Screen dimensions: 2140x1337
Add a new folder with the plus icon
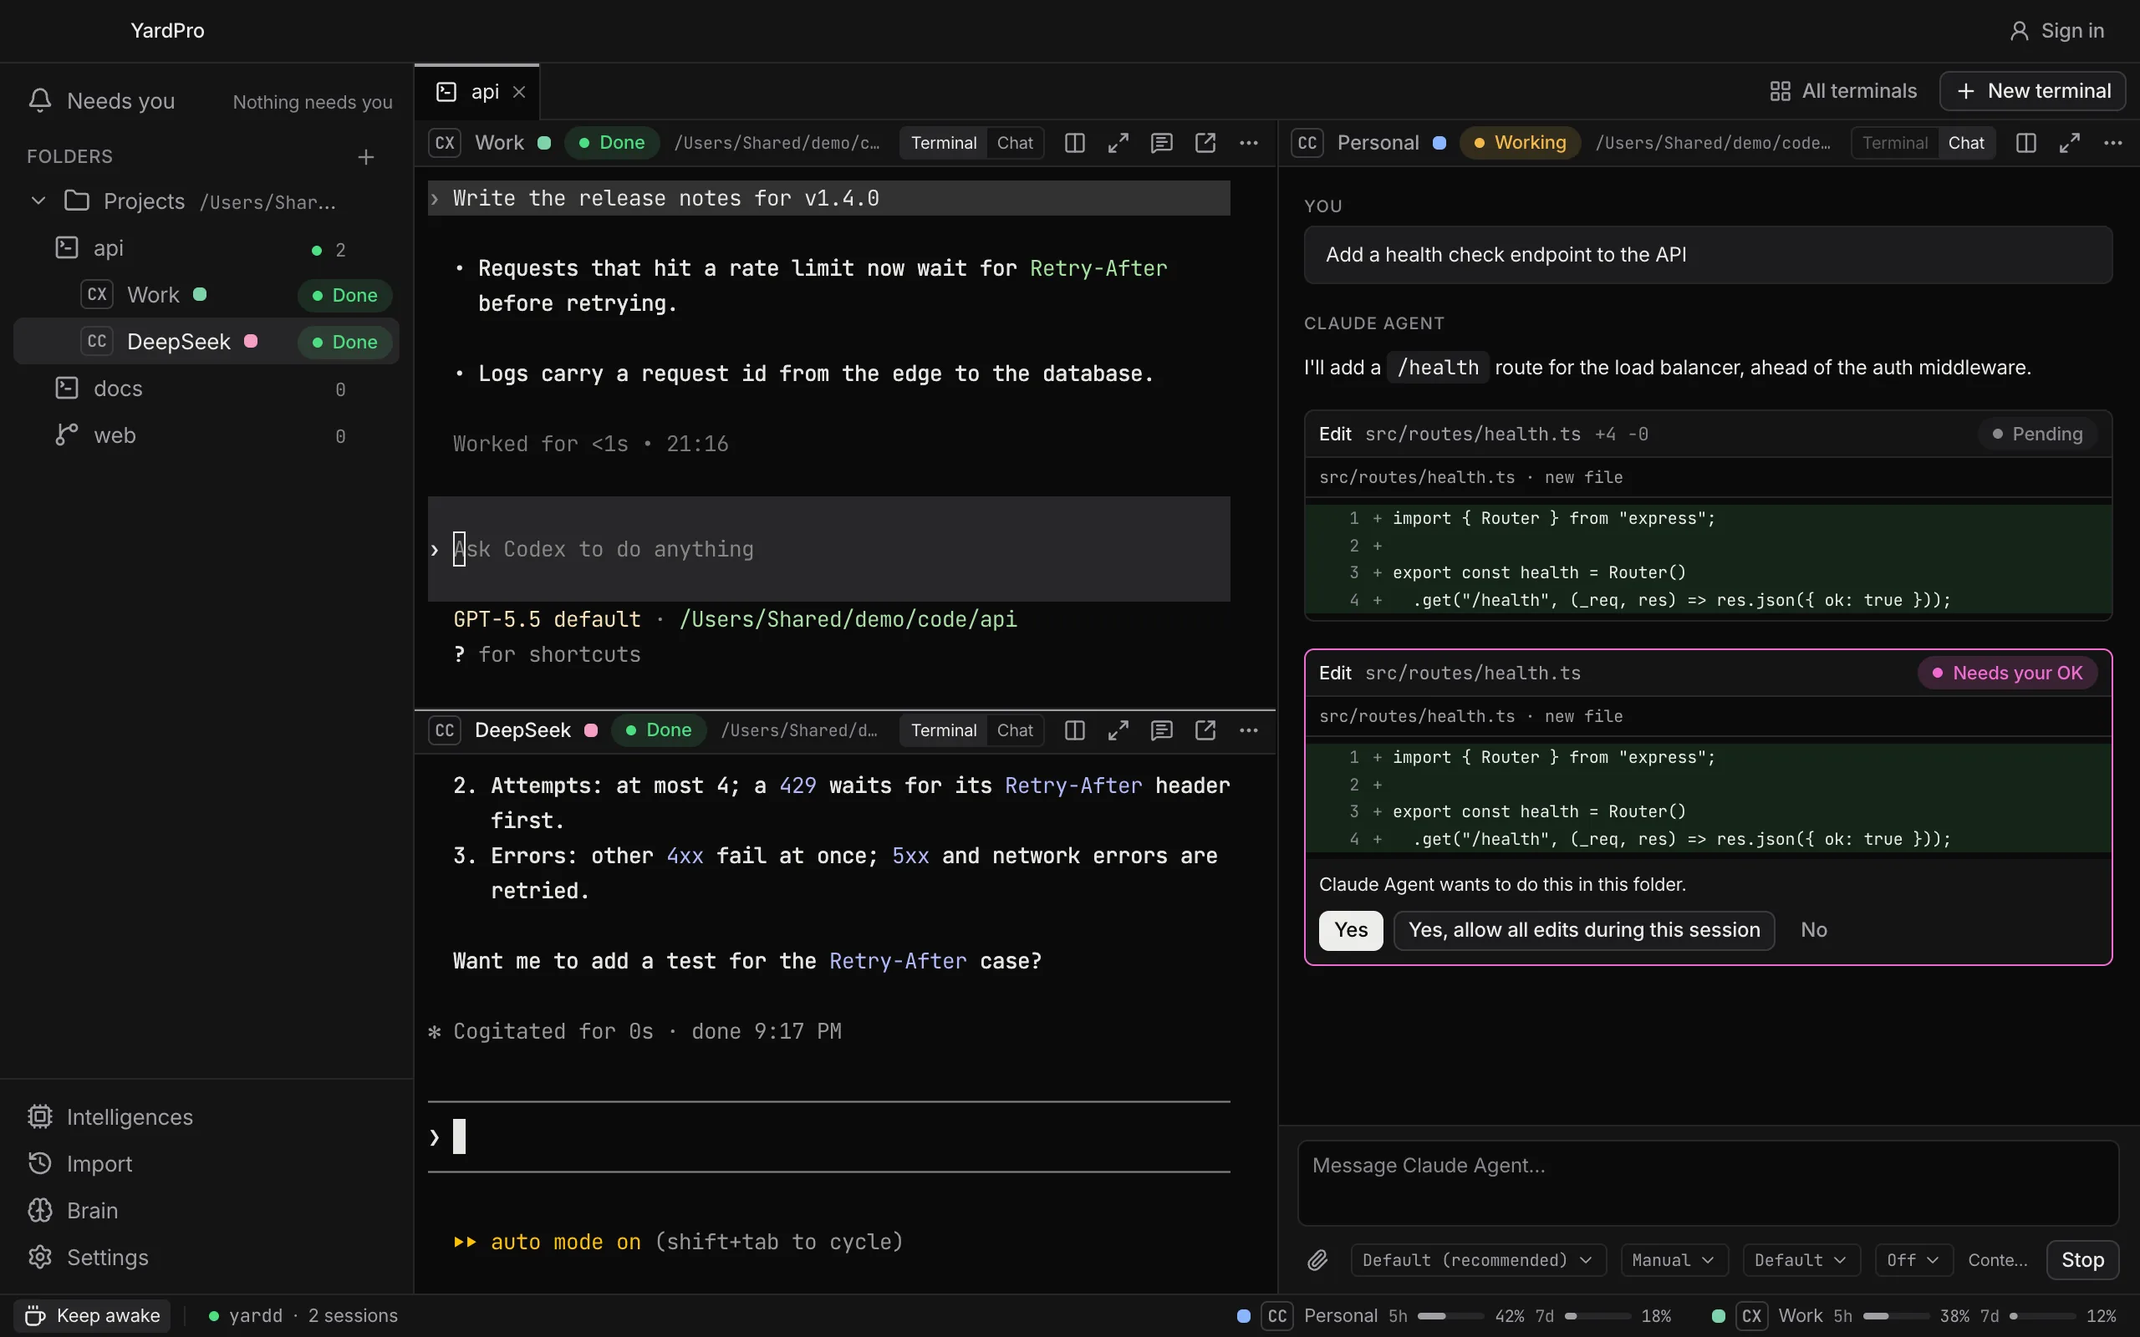click(x=366, y=157)
